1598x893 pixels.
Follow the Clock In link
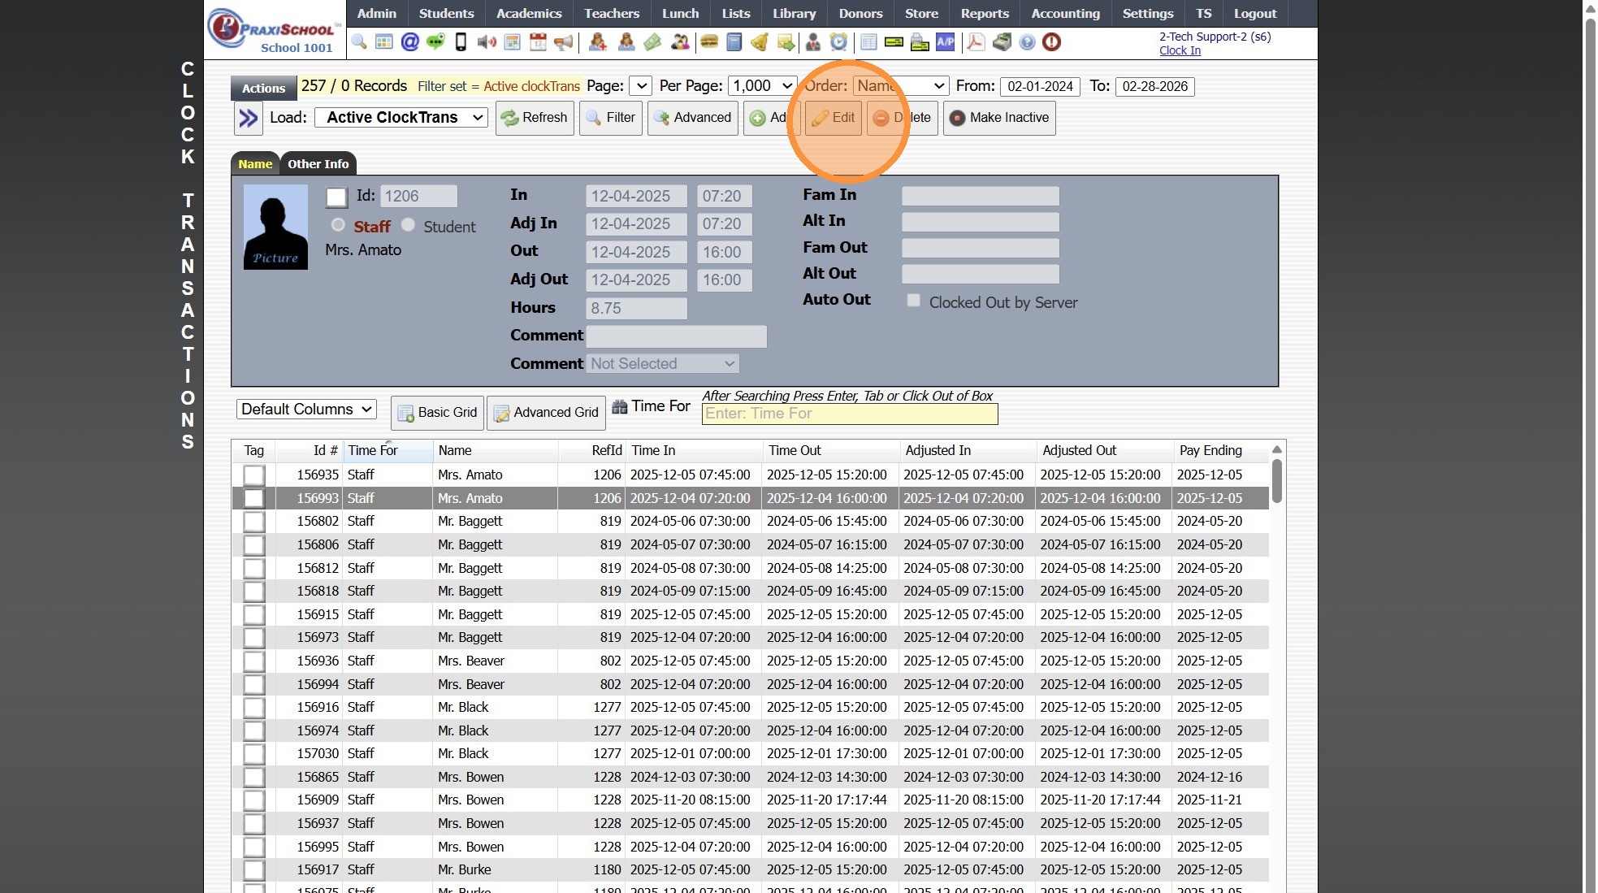[1180, 50]
